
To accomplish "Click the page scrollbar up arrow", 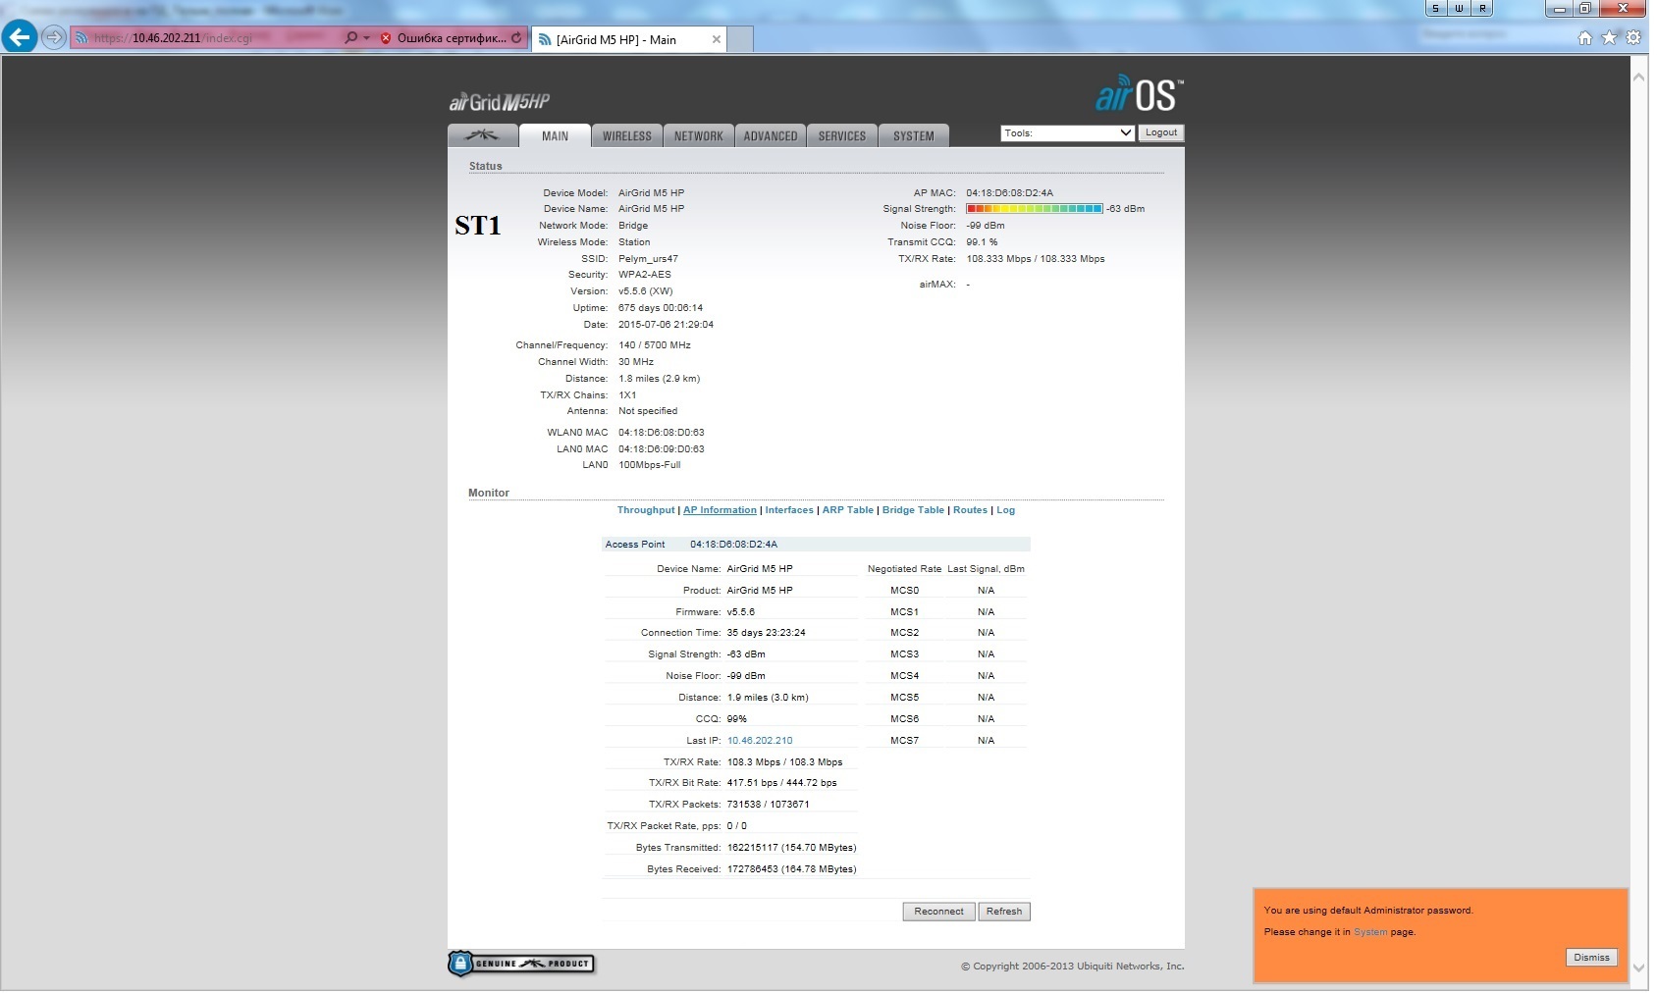I will 1639,77.
